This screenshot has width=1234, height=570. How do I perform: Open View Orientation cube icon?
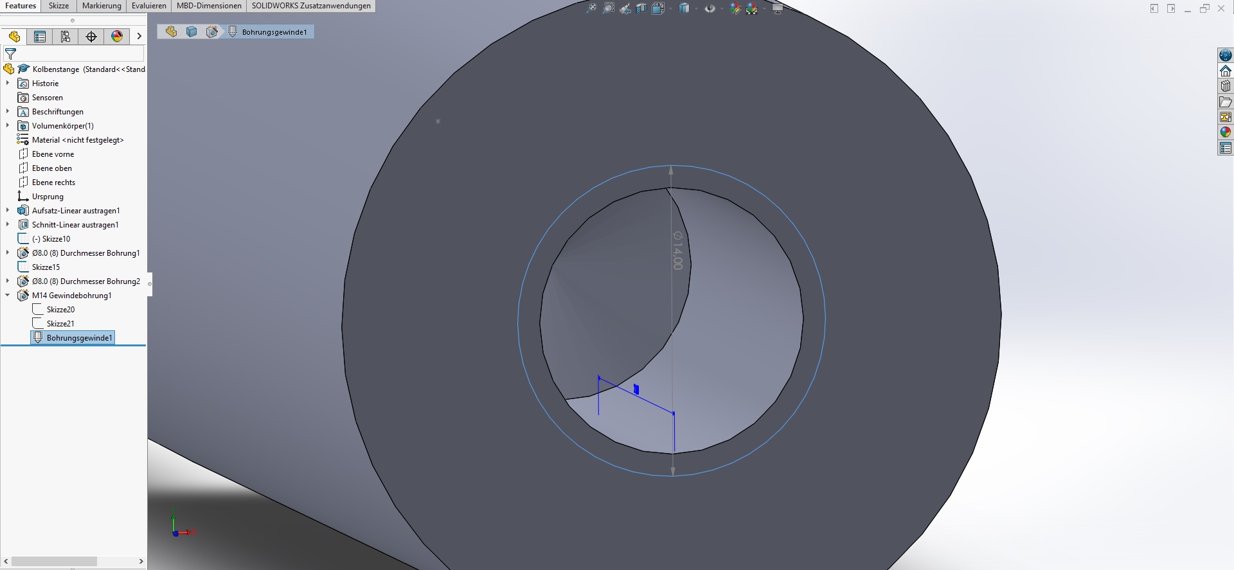tap(658, 8)
